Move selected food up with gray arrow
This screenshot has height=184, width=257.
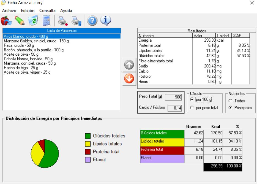tap(129, 65)
